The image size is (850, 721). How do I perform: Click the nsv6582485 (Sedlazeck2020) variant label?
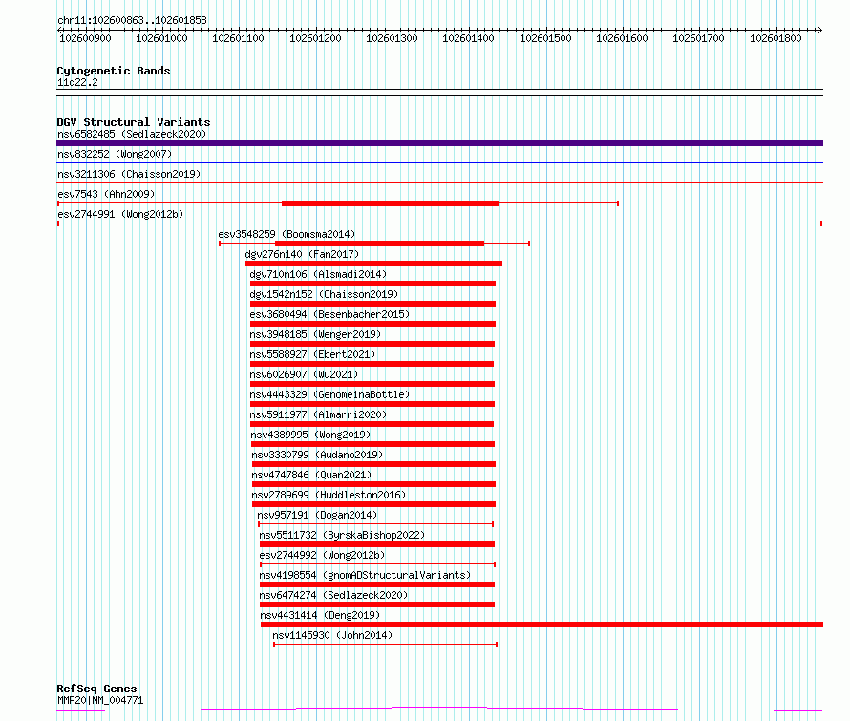pos(132,134)
